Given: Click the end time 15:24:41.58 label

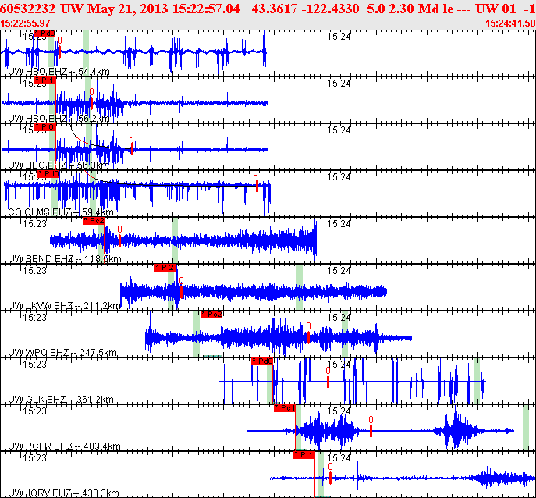Looking at the screenshot, I should (x=510, y=23).
